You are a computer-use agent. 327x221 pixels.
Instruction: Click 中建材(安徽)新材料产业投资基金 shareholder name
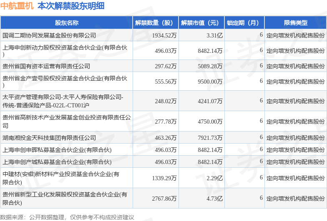[x=61, y=178]
